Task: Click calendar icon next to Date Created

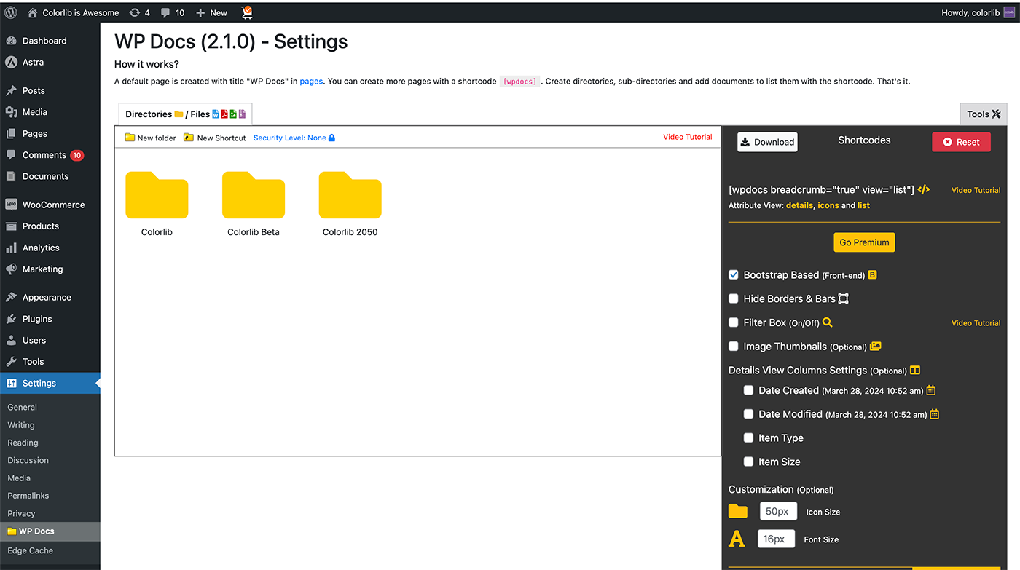Action: (x=930, y=390)
